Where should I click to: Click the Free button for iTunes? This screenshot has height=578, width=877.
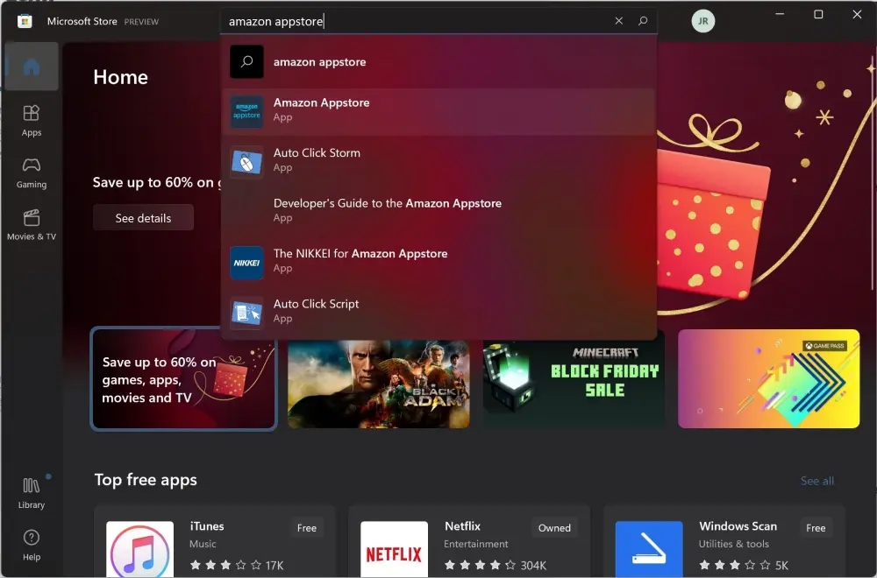[306, 528]
